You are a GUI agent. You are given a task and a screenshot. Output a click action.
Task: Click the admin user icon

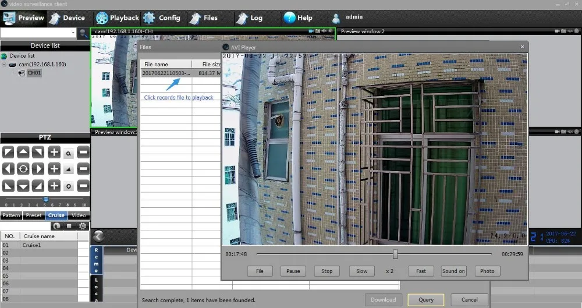pos(336,18)
